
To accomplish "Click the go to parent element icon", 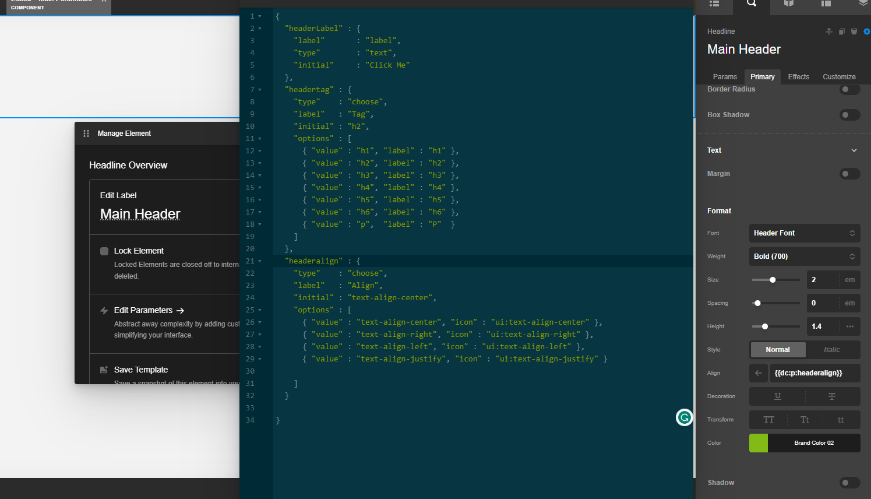I will point(828,31).
